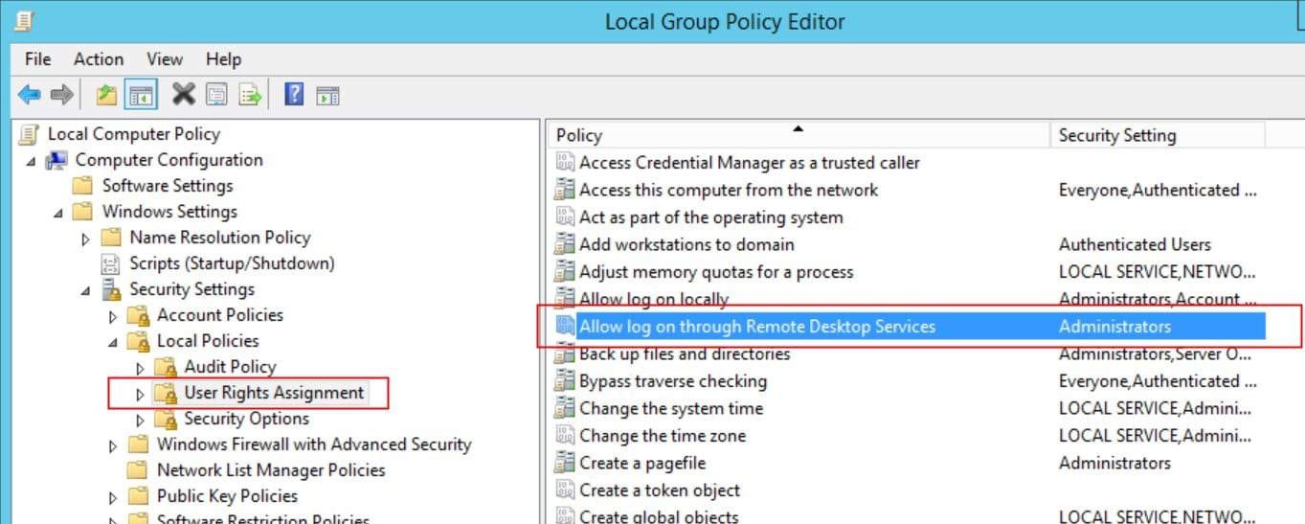Open the Help menu
The height and width of the screenshot is (524, 1305).
click(223, 59)
